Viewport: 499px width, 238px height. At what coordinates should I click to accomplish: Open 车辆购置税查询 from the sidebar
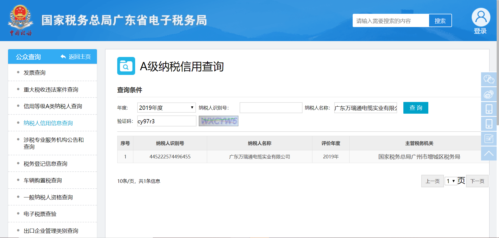(43, 181)
